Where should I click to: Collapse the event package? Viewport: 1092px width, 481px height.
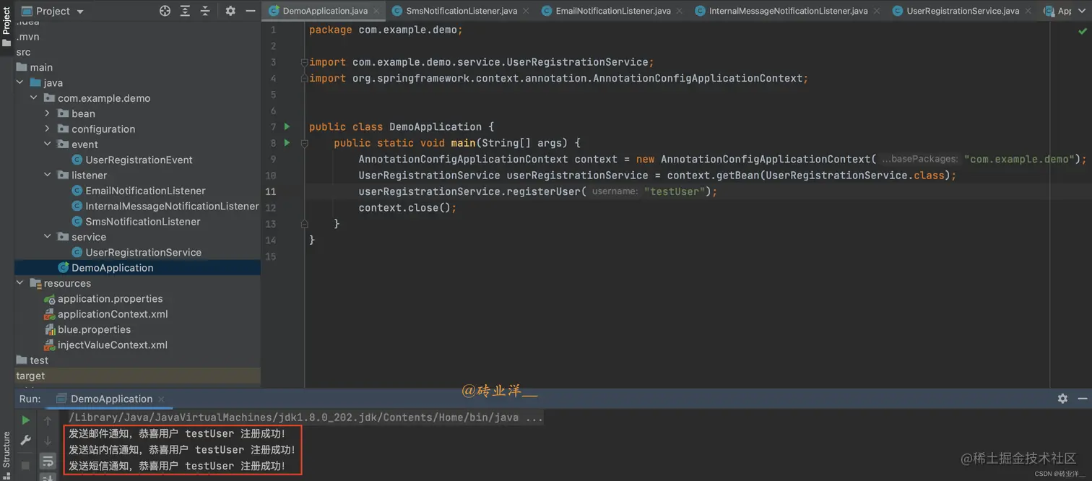point(48,144)
